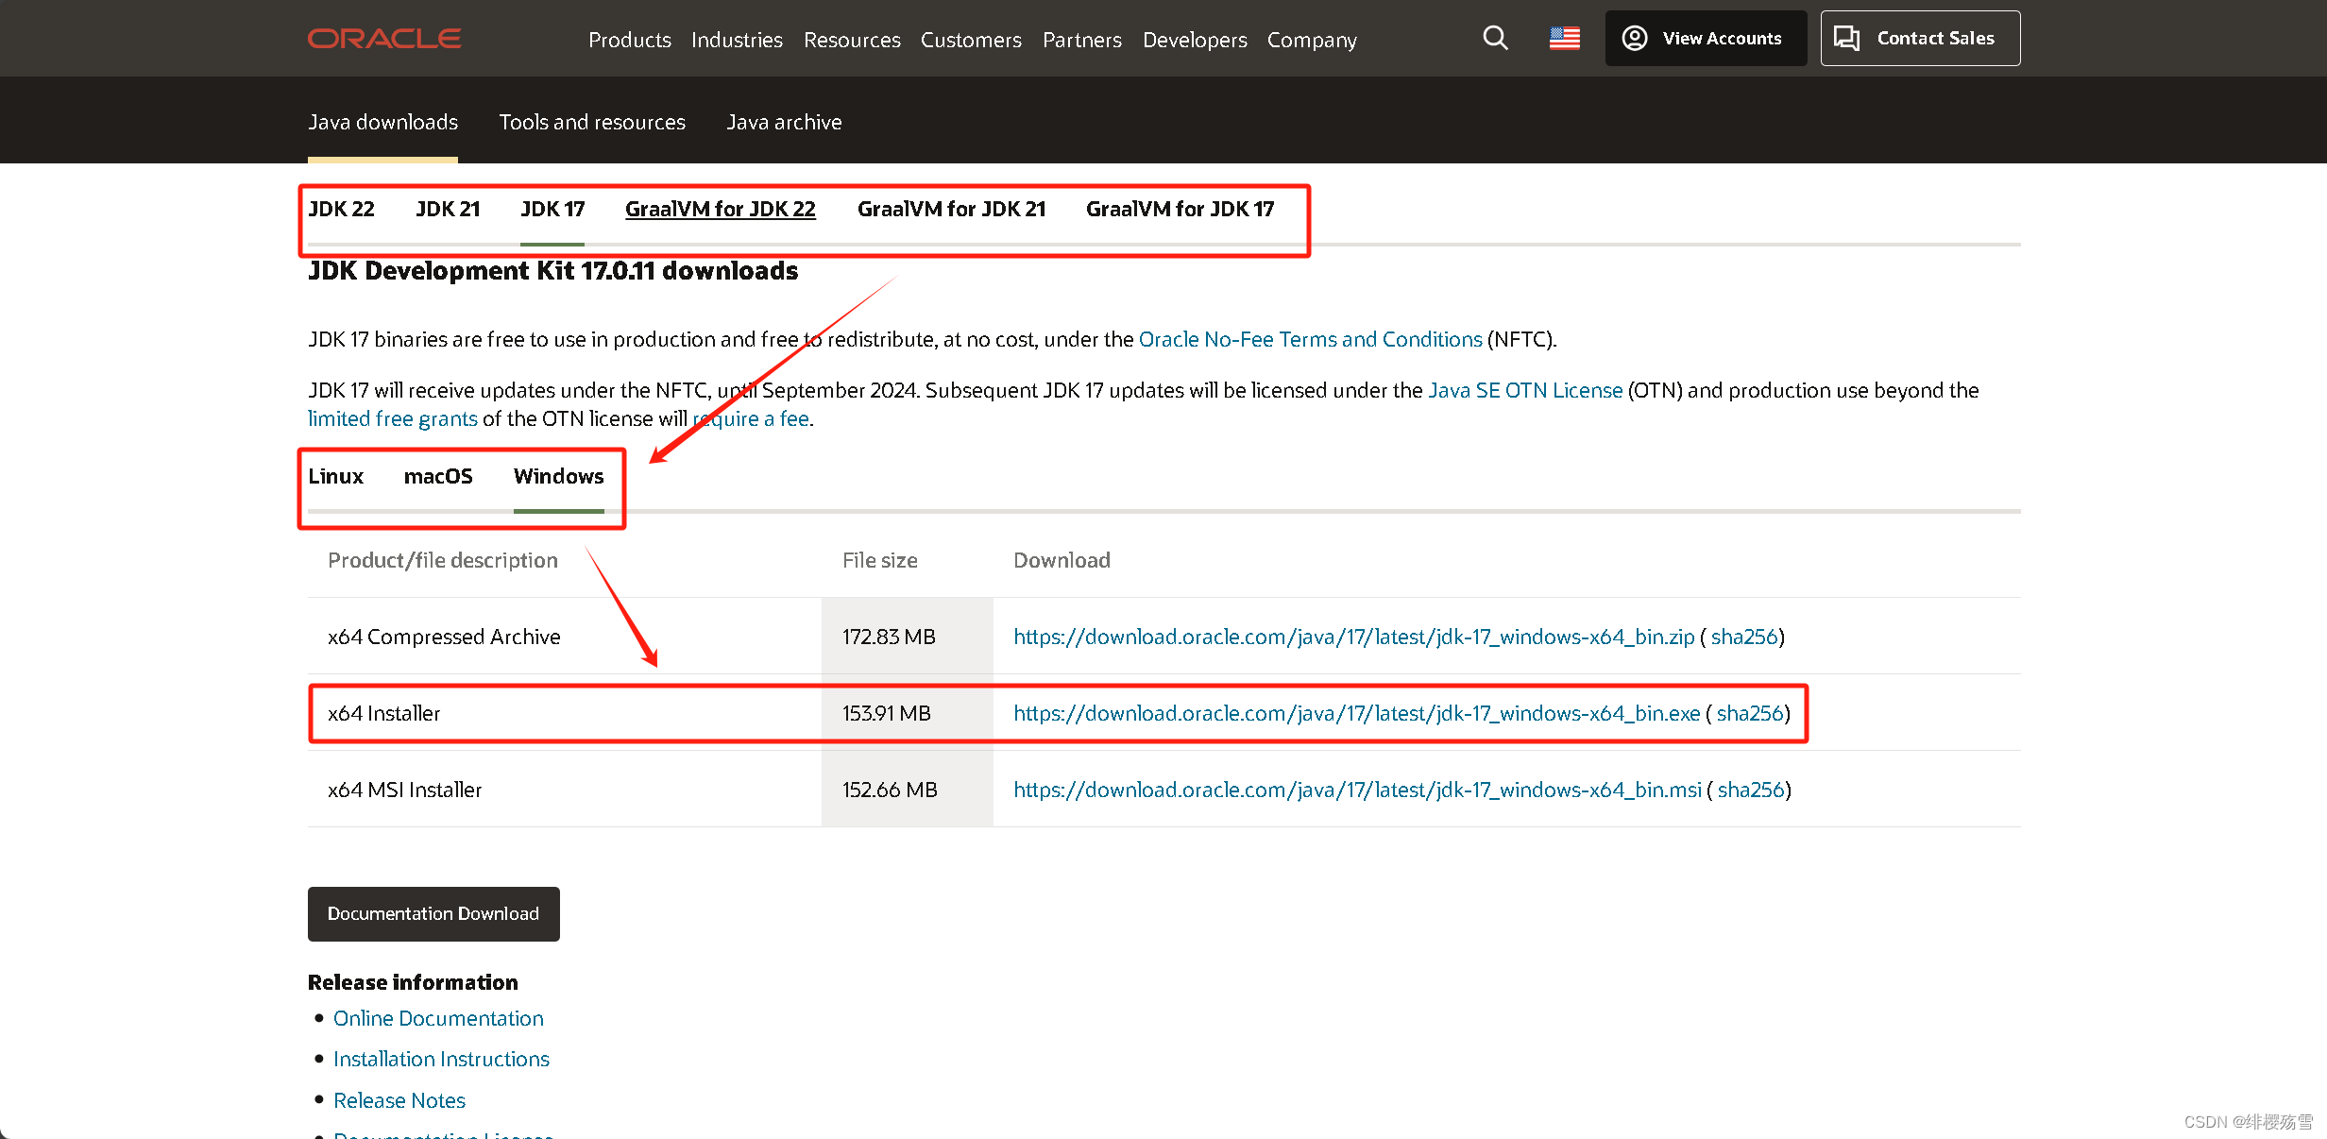The width and height of the screenshot is (2327, 1139).
Task: Click the limited free grants link
Action: (393, 418)
